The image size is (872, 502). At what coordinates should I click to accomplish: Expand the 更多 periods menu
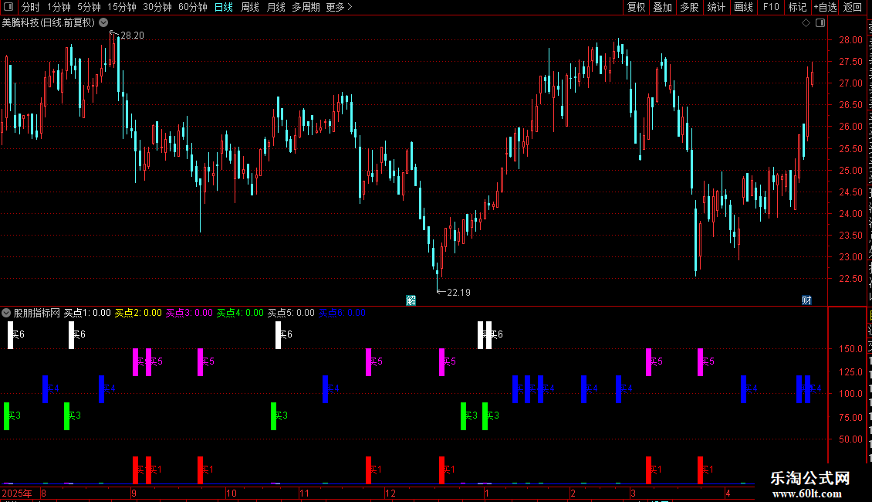pyautogui.click(x=339, y=7)
